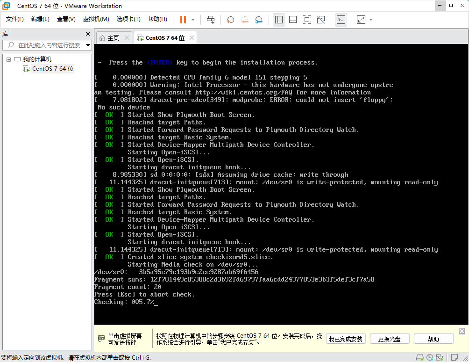Image resolution: width=469 pixels, height=362 pixels.
Task: Click the 更换光盘 button
Action: tap(389, 339)
